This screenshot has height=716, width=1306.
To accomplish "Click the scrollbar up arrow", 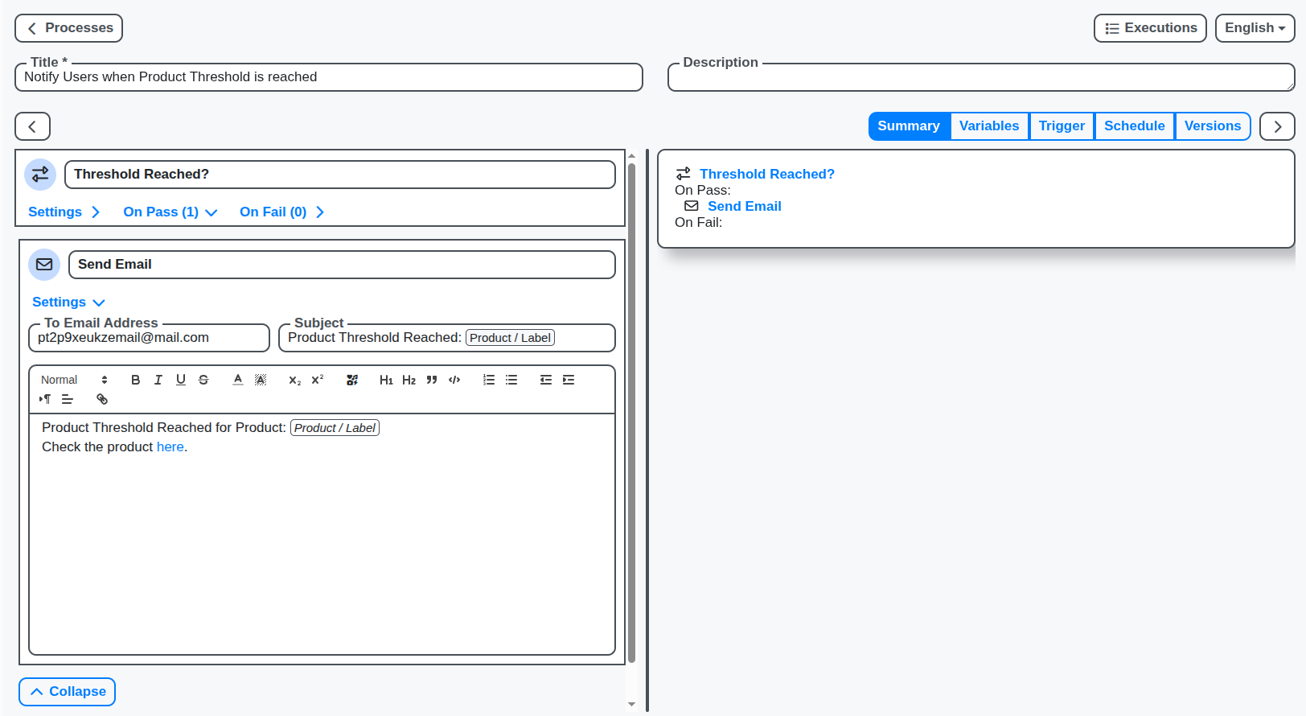I will (631, 155).
